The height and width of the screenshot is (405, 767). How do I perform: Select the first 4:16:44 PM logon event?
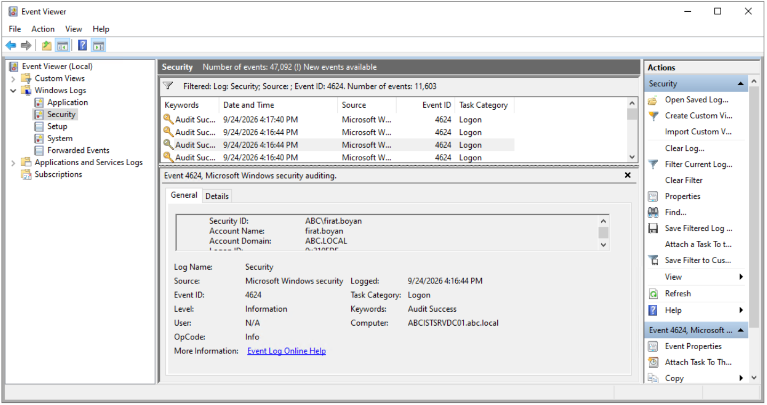point(337,132)
